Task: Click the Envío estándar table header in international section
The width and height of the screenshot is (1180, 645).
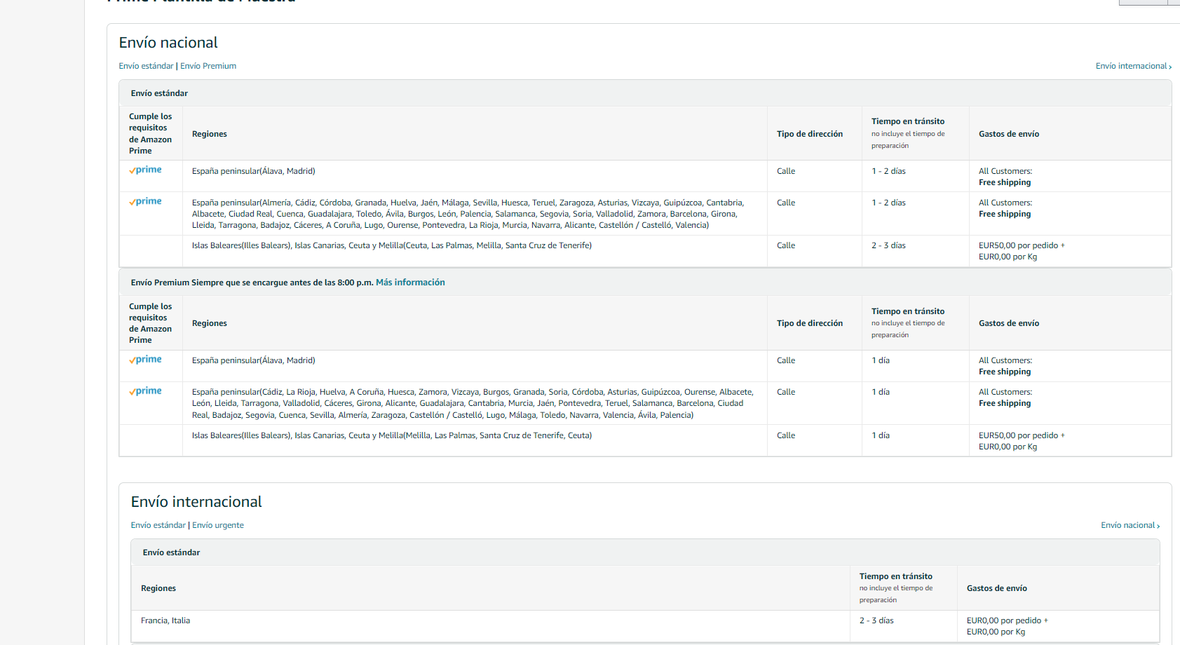Action: point(171,552)
